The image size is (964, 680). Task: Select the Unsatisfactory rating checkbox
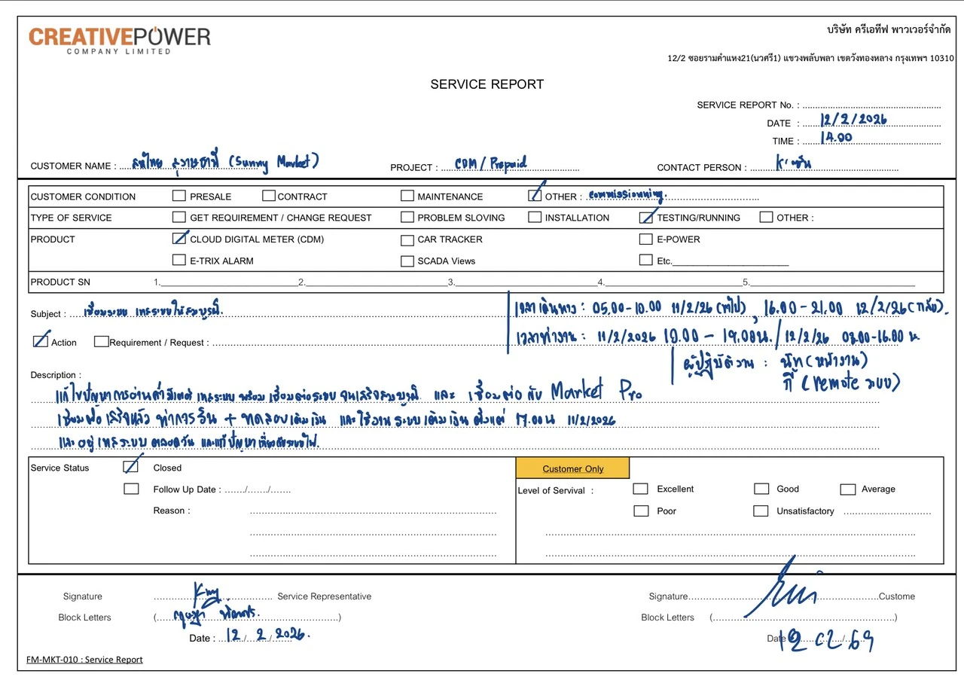coord(761,511)
